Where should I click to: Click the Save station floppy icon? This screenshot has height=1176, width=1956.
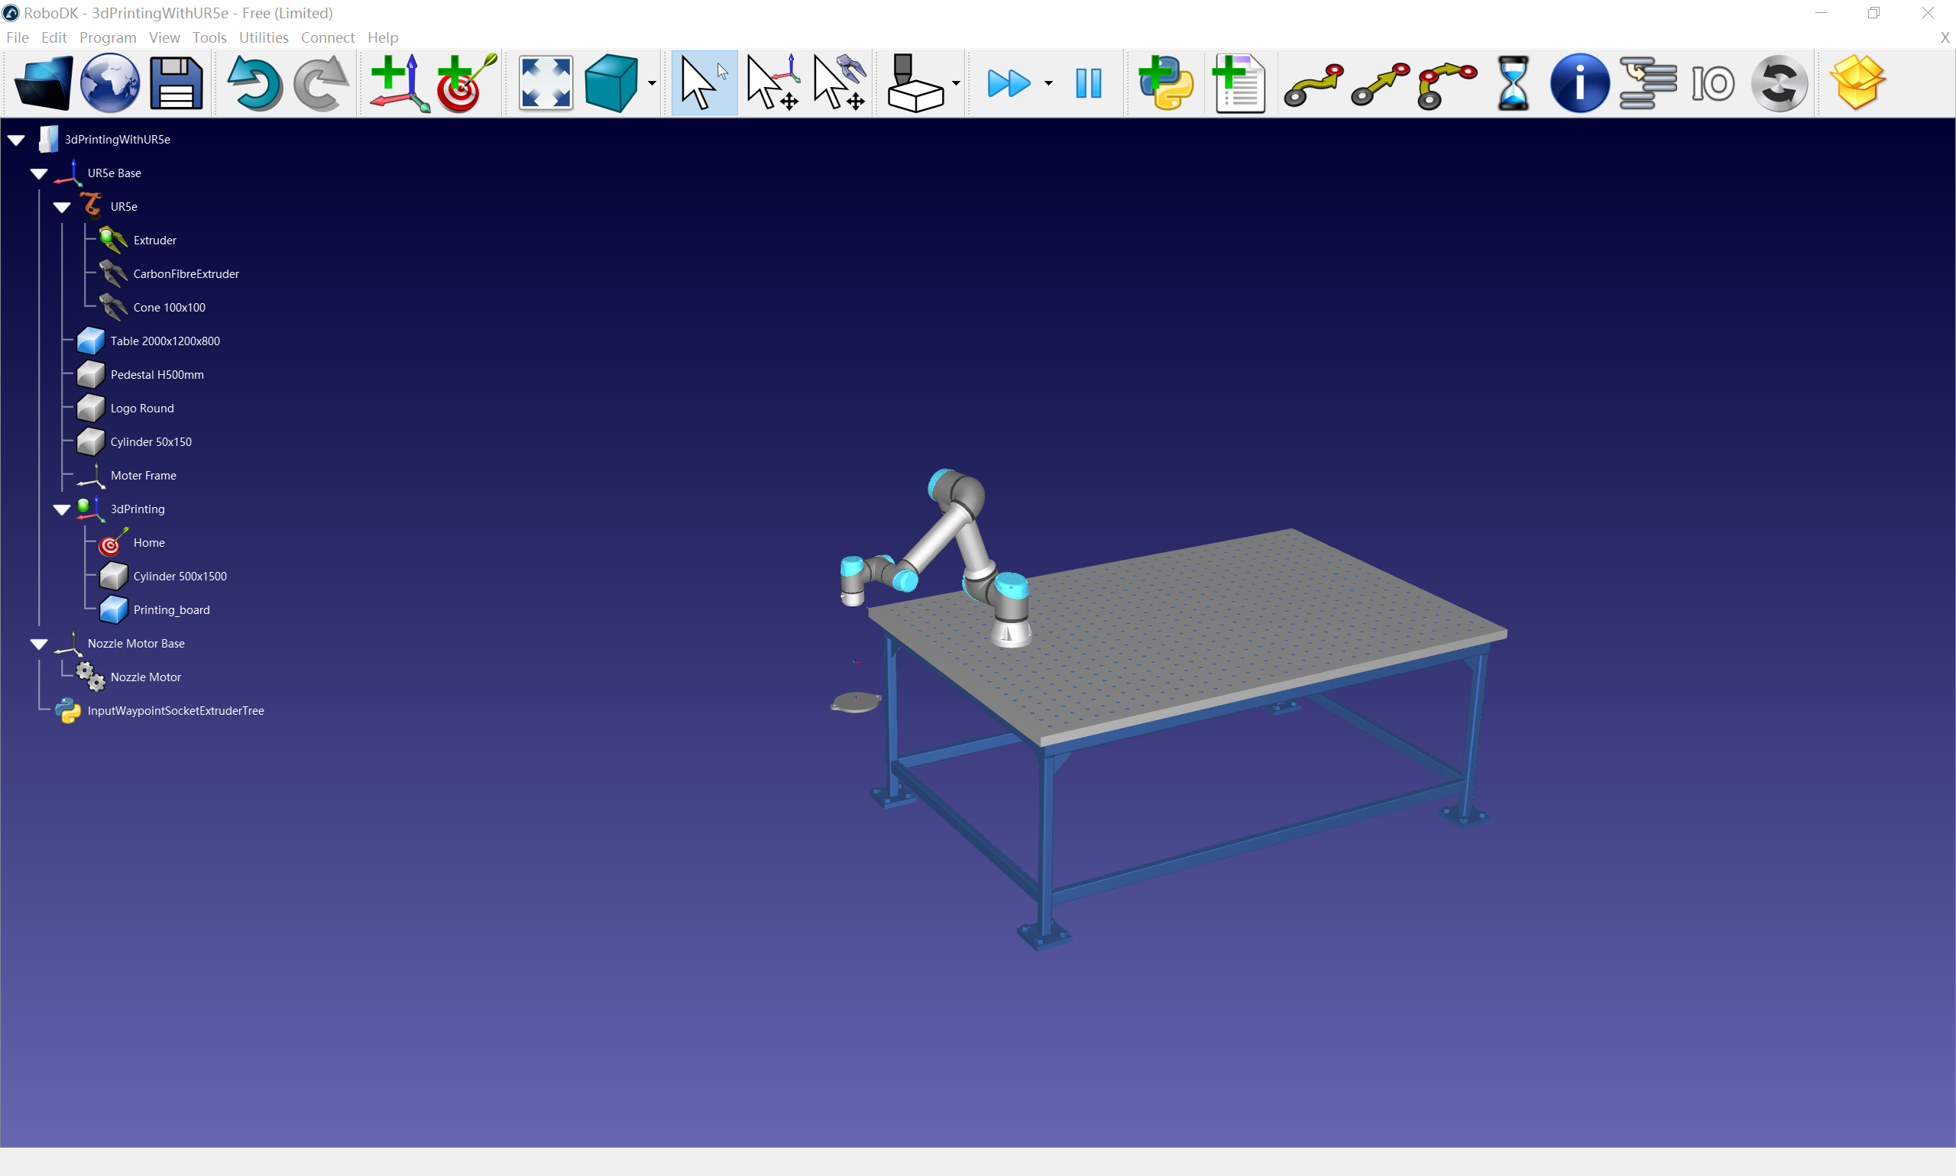tap(176, 82)
